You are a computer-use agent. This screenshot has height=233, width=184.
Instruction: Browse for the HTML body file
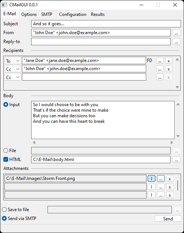pyautogui.click(x=177, y=160)
